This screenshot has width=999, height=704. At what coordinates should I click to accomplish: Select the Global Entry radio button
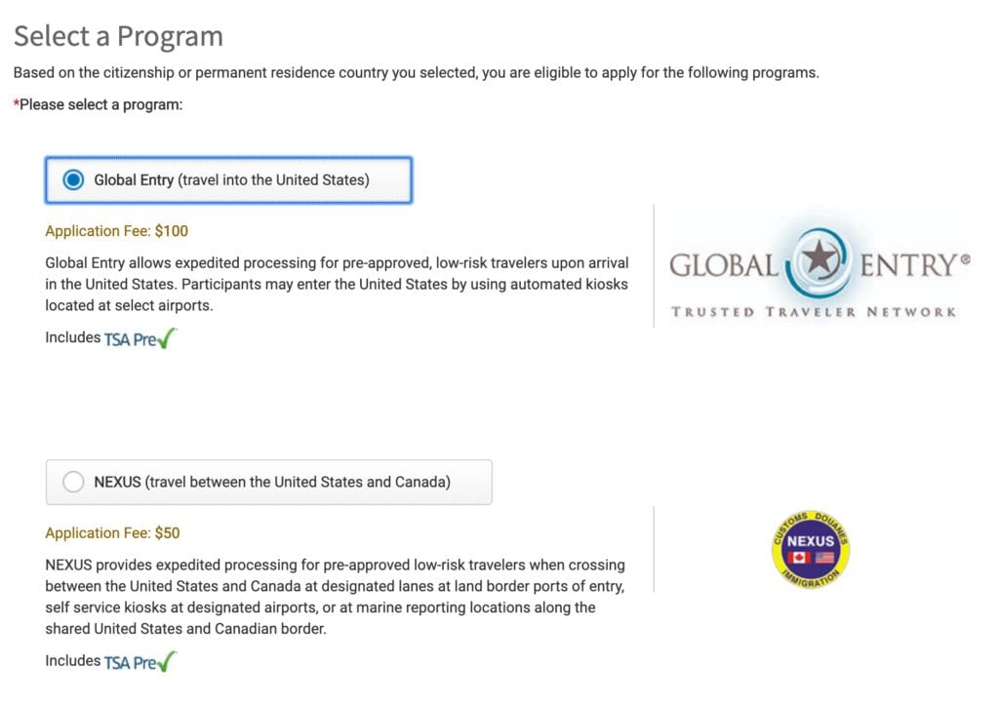click(x=73, y=180)
